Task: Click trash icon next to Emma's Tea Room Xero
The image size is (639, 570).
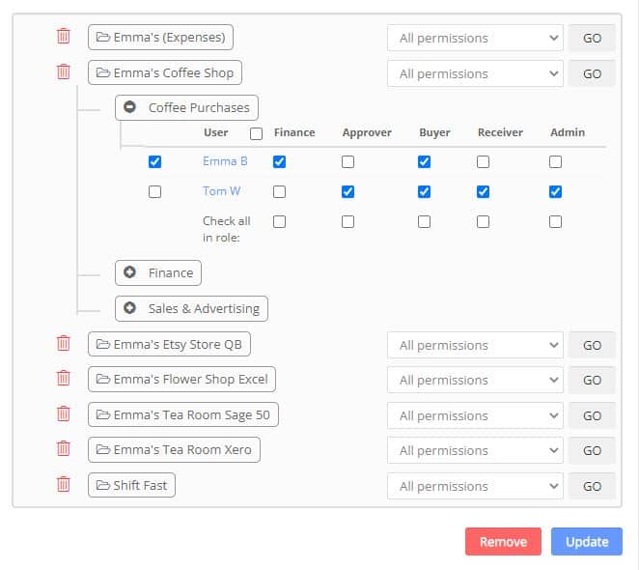Action: click(x=63, y=449)
